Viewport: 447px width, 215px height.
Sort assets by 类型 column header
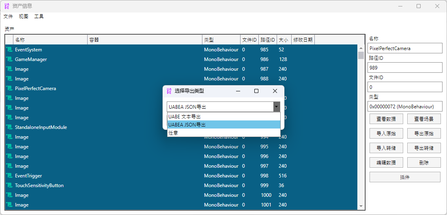pyautogui.click(x=221, y=40)
